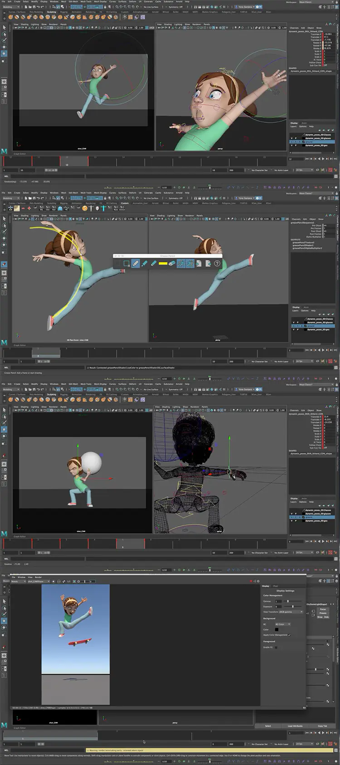Toggle V visibility of ground layer in Grease Pencil screenshot
Screen dimensions: 340x765
[293, 326]
